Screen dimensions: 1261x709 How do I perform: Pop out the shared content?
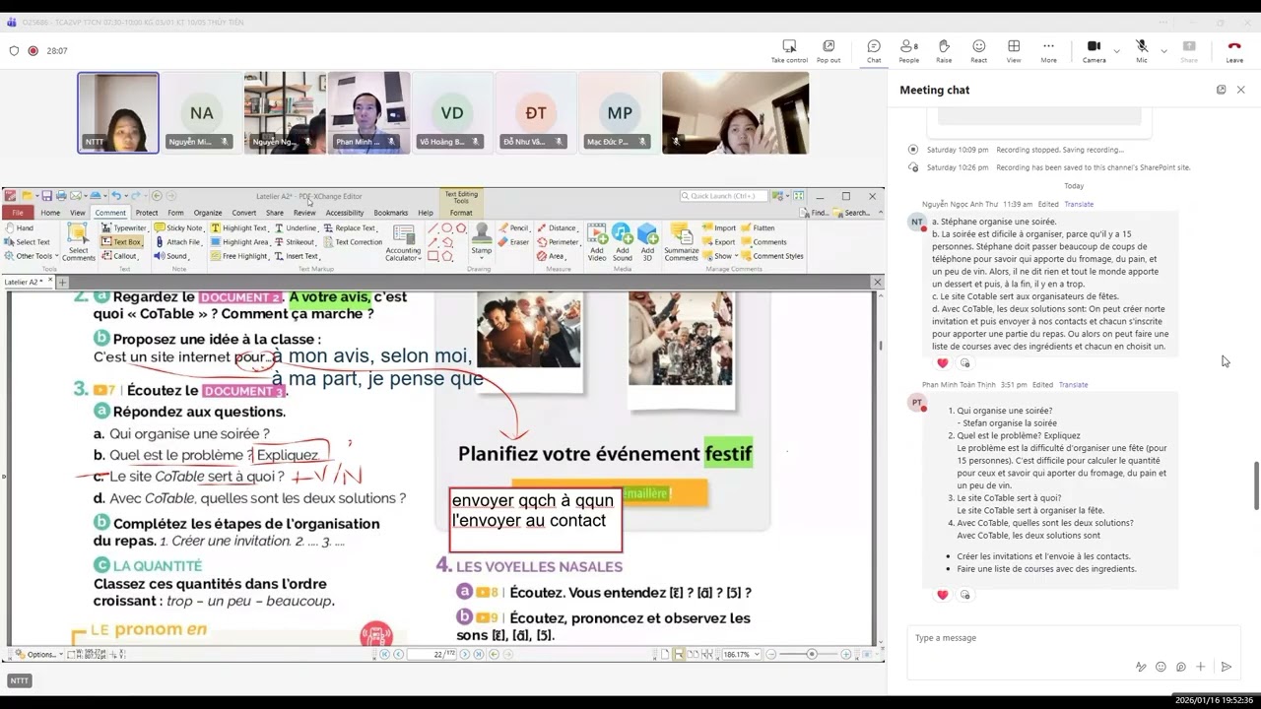(x=829, y=51)
